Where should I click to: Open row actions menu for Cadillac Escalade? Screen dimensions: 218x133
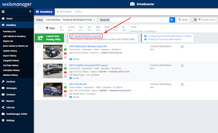click(182, 66)
